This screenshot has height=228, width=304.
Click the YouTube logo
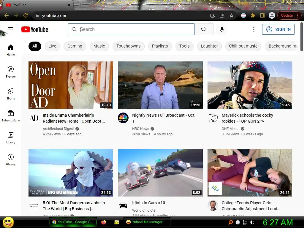click(x=35, y=29)
